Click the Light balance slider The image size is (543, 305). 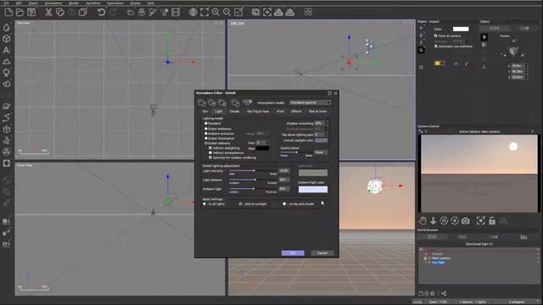tap(253, 180)
